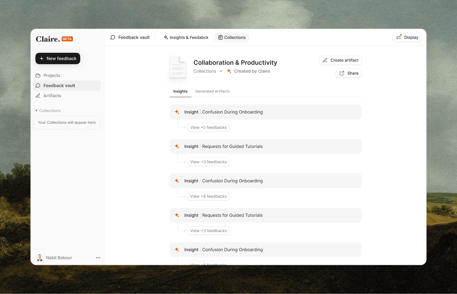This screenshot has width=457, height=294.
Task: Open the Feedback vault sidebar item
Action: pos(59,86)
